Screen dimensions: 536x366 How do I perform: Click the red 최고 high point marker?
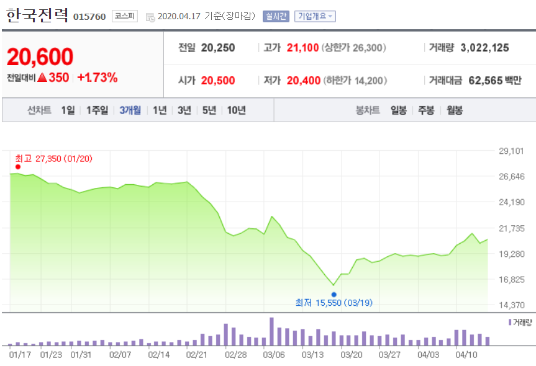[x=18, y=167]
